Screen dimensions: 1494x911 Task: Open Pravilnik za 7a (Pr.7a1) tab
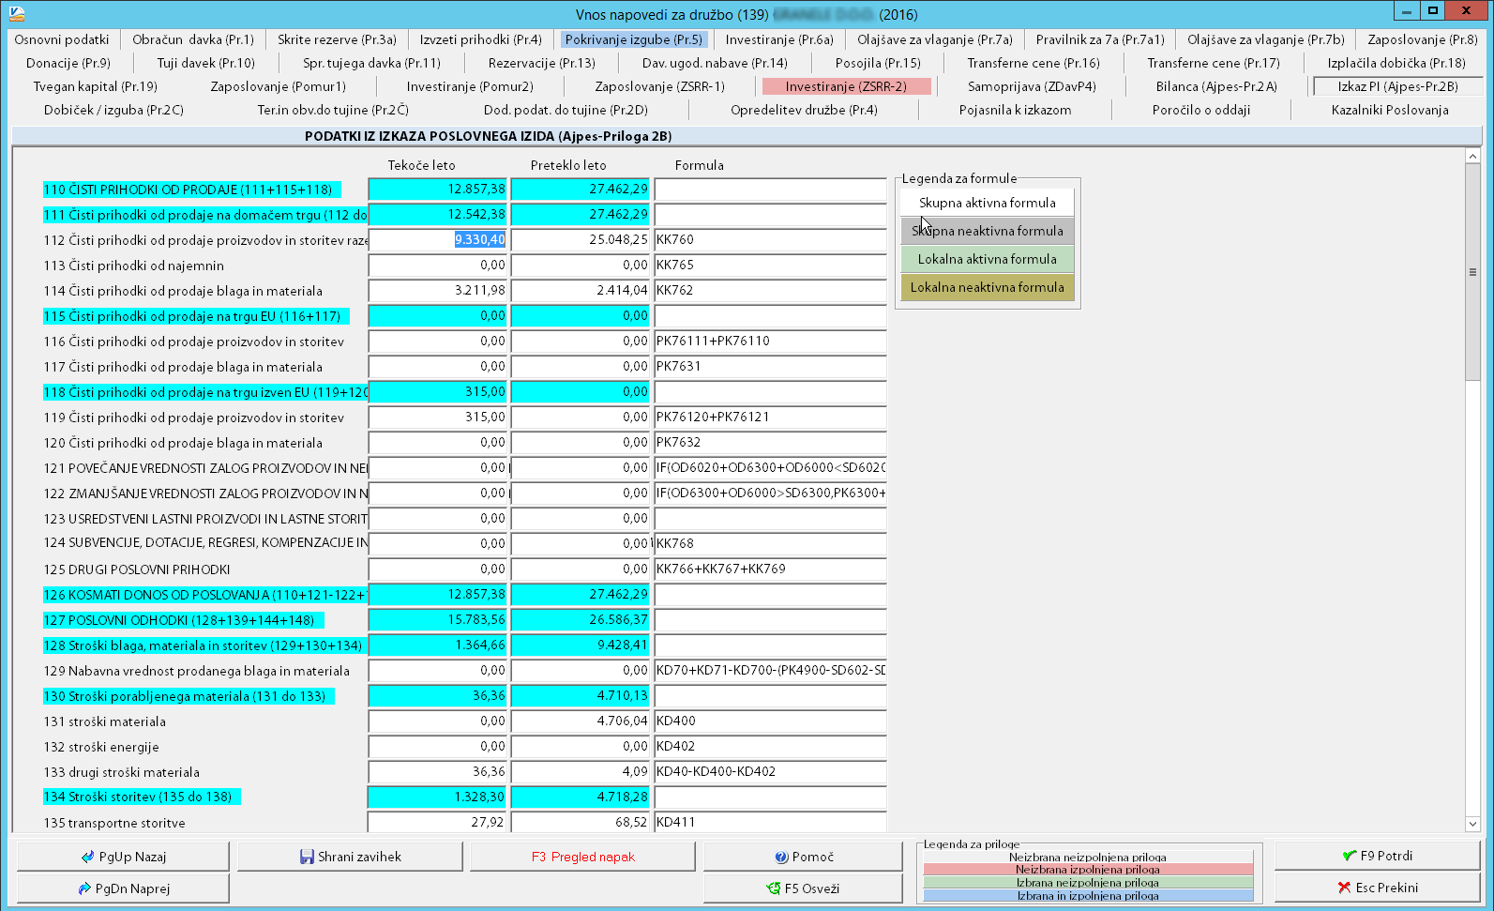click(x=1100, y=39)
